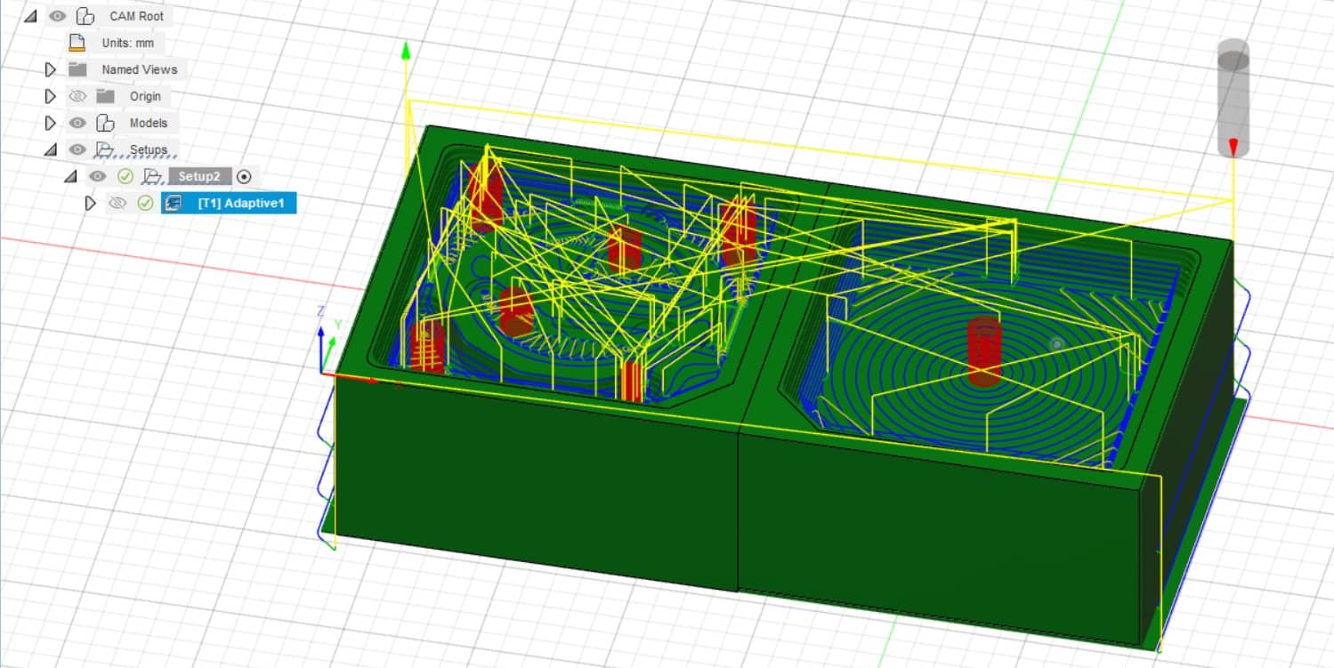The height and width of the screenshot is (668, 1334).
Task: Select the Origin label
Action: [x=145, y=96]
